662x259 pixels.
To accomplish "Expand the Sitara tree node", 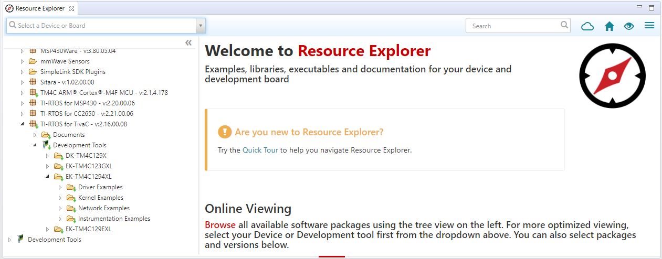I will tap(22, 82).
